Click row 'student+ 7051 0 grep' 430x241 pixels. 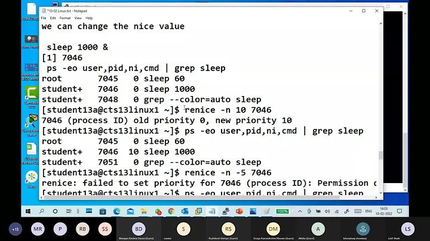(151, 162)
